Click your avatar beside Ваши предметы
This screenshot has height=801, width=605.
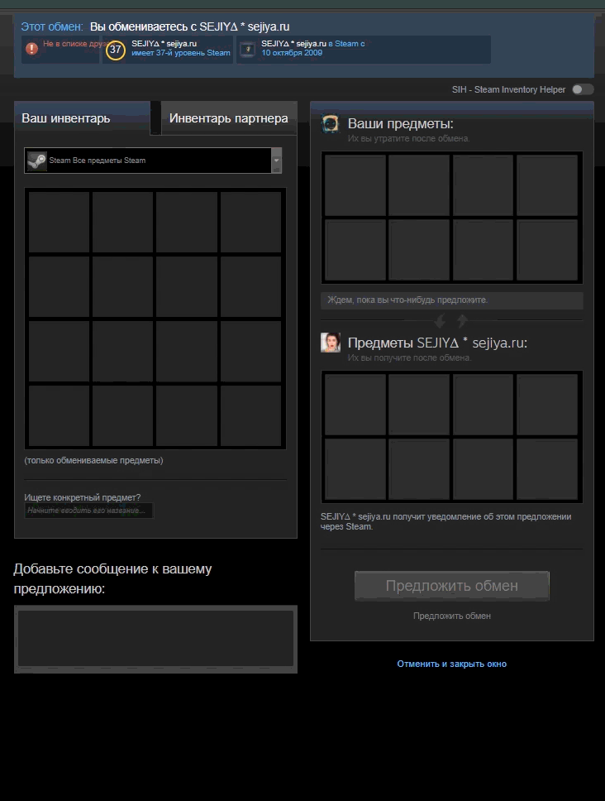tap(330, 123)
